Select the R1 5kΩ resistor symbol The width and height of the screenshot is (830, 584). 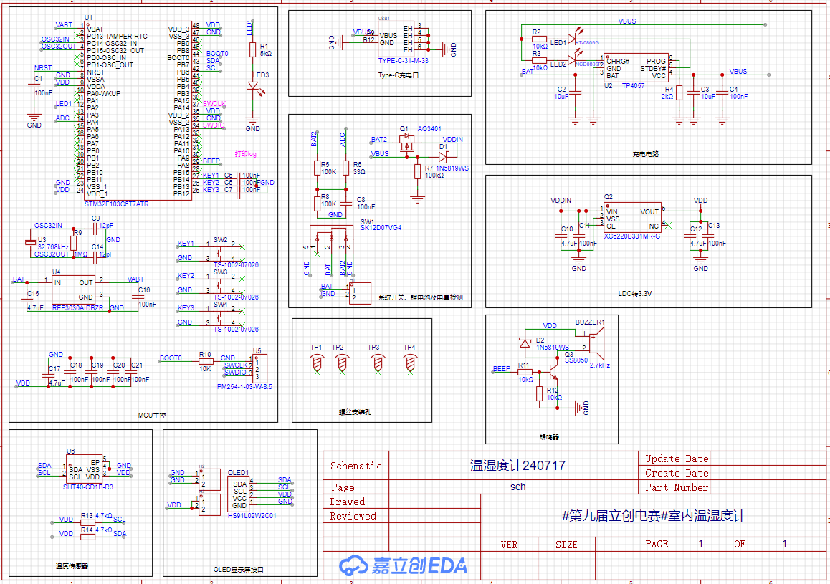coord(253,49)
